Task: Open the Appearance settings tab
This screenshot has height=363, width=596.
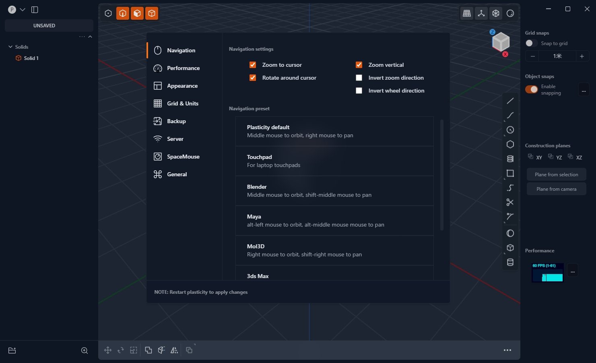Action: click(184, 86)
